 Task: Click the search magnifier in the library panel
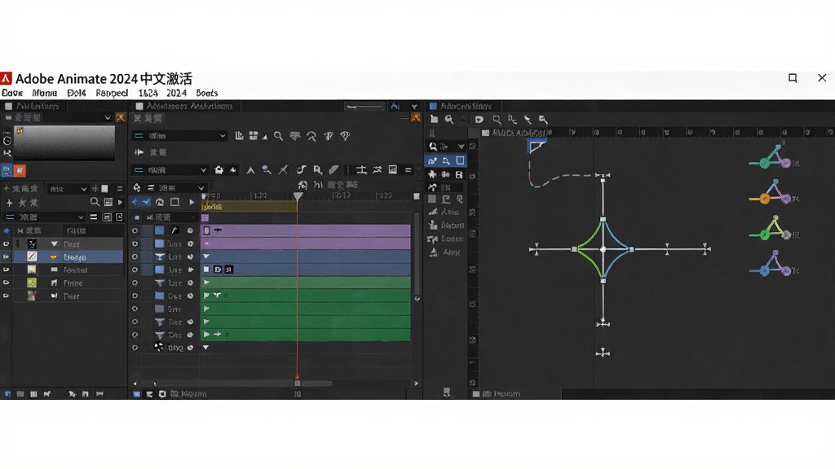click(95, 202)
